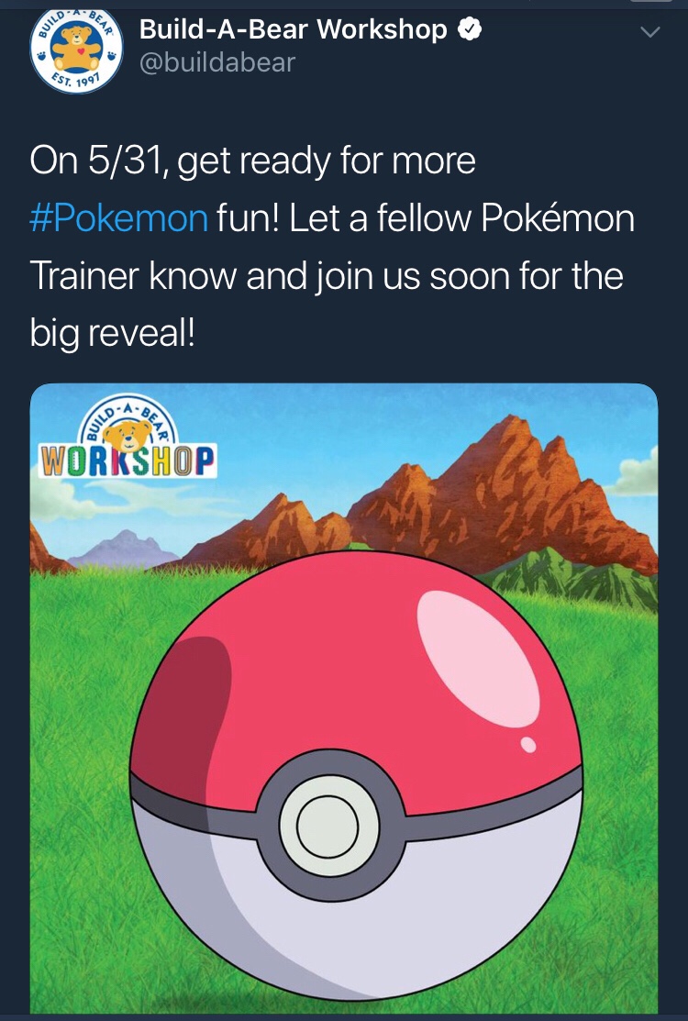The width and height of the screenshot is (688, 1021).
Task: Click the Workshop logo inside the image
Action: pyautogui.click(x=128, y=438)
